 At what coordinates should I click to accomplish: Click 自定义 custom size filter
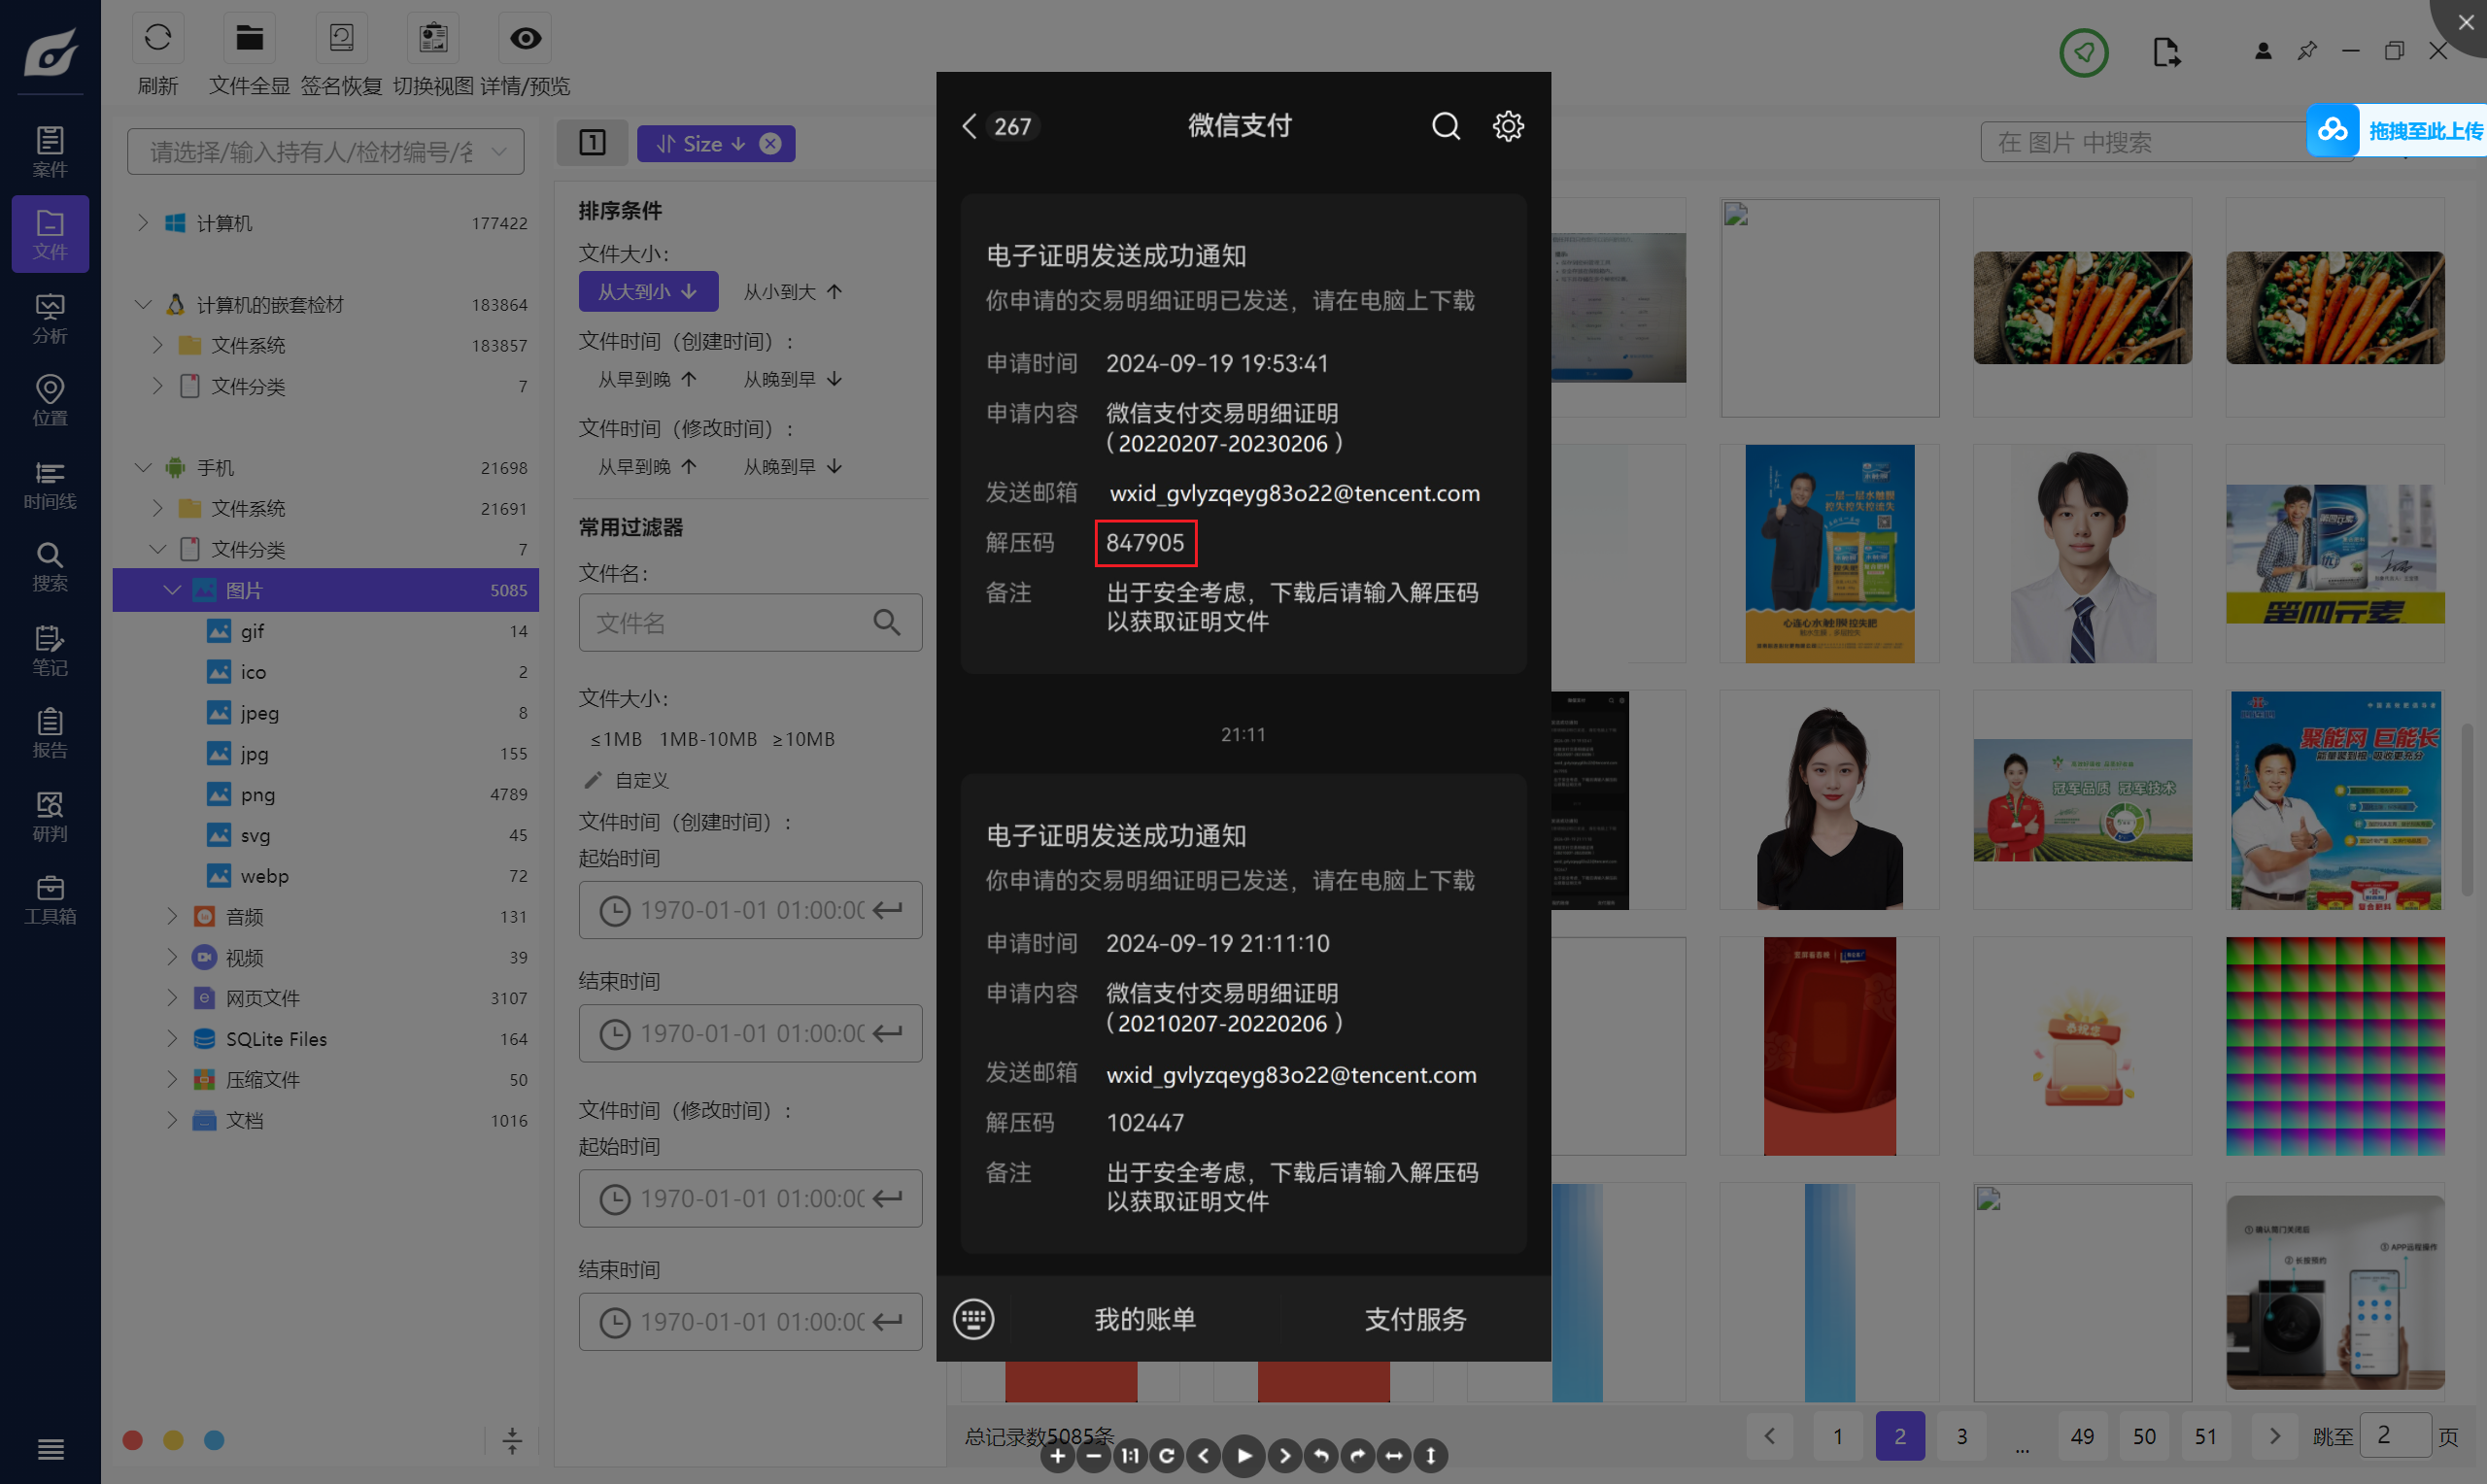coord(627,780)
